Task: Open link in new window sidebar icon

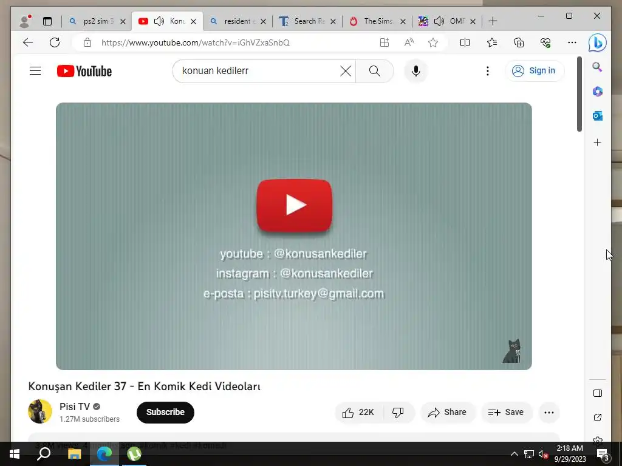Action: [598, 417]
